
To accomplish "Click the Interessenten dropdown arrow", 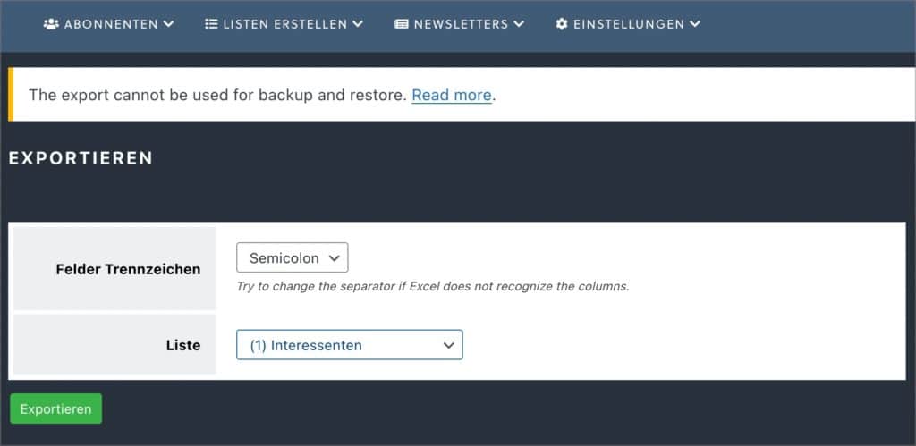I will [x=449, y=345].
